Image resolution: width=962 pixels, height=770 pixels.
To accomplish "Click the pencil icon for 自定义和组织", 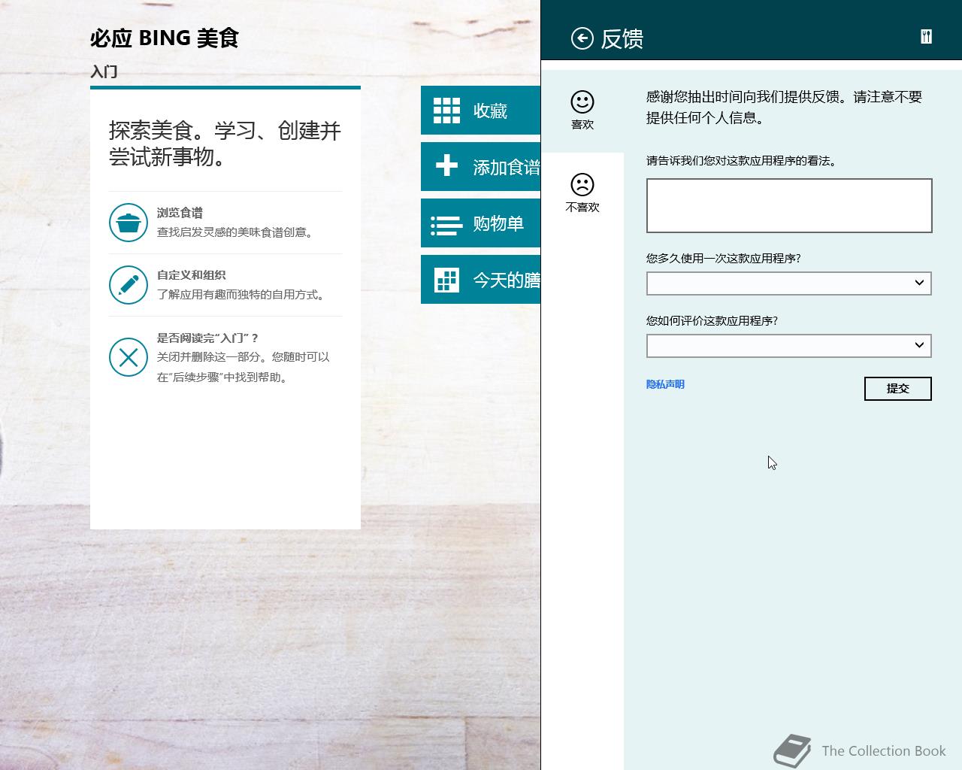I will point(129,285).
